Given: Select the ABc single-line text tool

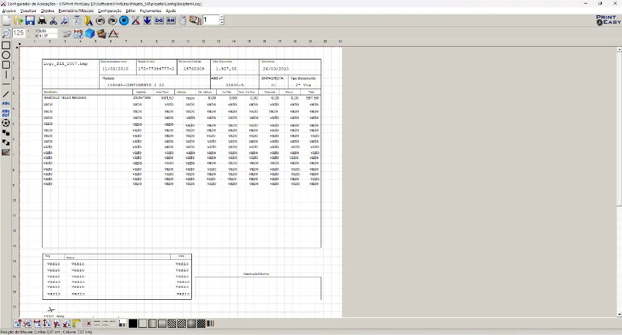Looking at the screenshot, I should click(x=6, y=103).
